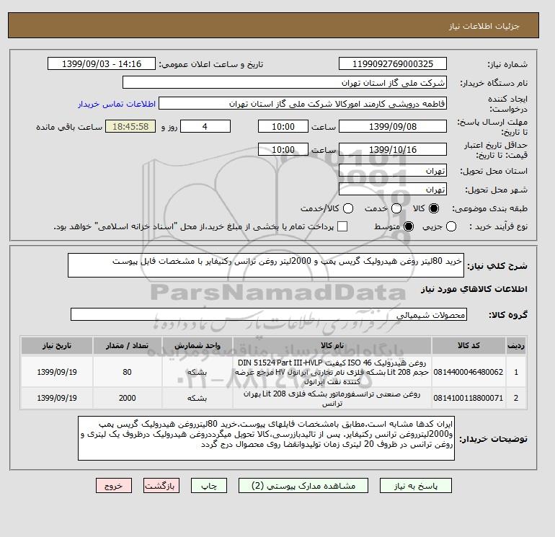The height and width of the screenshot is (537, 555).
Task: Click the remaining time 18:45:58 field
Action: pos(130,126)
